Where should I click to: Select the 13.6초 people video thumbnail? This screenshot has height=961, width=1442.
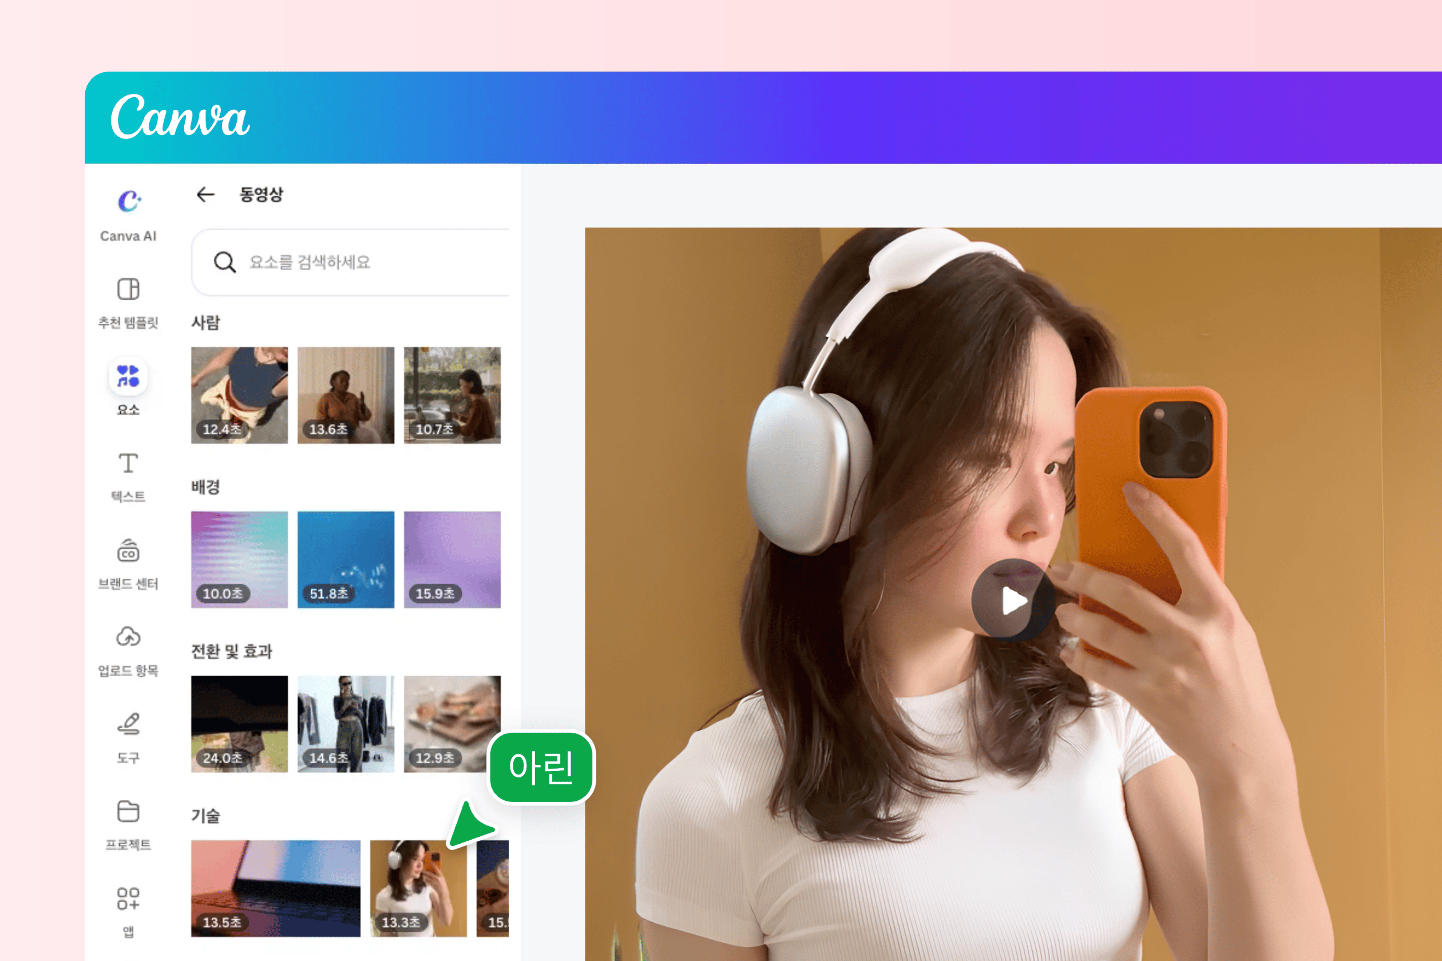tap(346, 395)
